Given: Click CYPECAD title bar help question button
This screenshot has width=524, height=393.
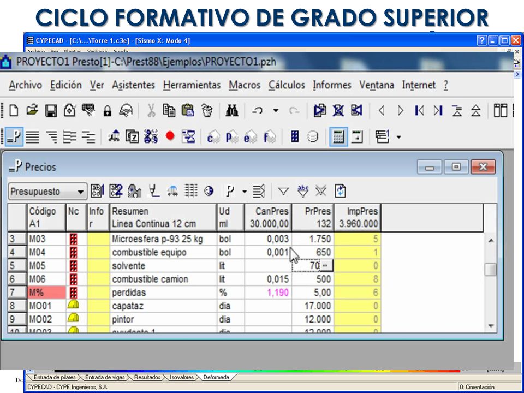Looking at the screenshot, I should click(x=481, y=41).
